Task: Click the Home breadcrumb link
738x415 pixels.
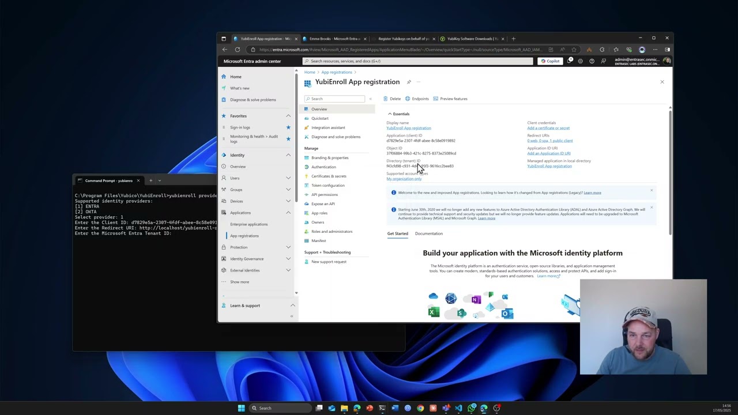Action: click(310, 72)
